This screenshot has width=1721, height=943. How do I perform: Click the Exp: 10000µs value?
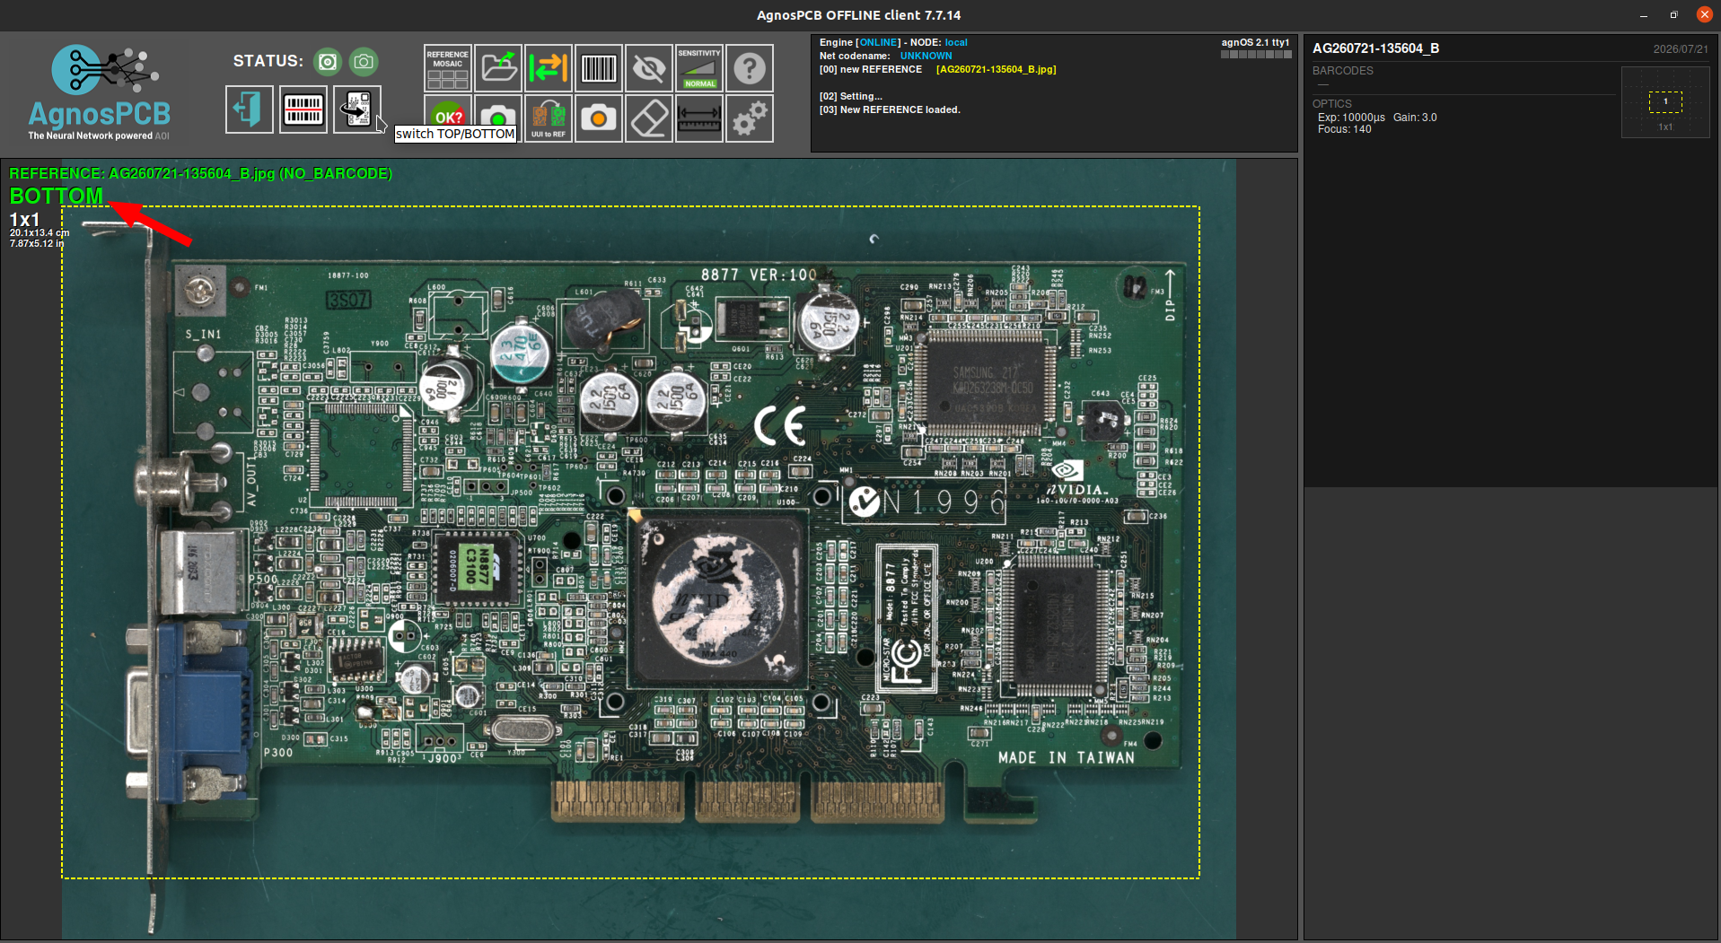click(x=1351, y=118)
